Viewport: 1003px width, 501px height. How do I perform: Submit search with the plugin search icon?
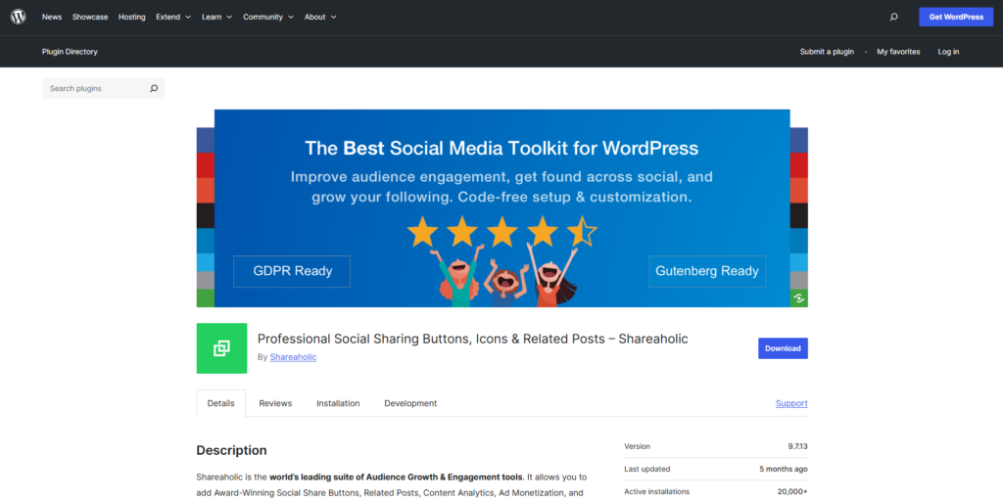(x=154, y=89)
